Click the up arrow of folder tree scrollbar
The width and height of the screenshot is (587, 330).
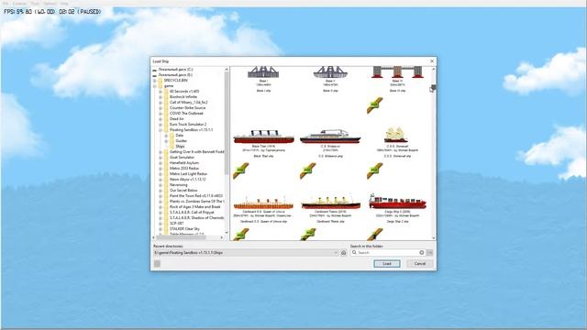(x=227, y=70)
